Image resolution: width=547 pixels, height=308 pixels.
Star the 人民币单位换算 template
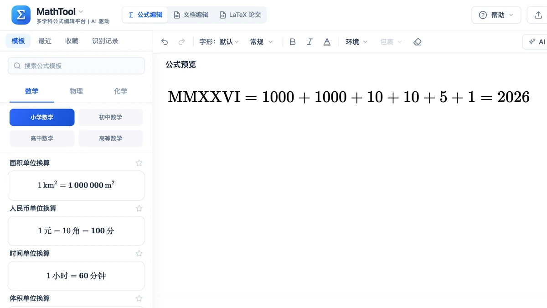139,208
